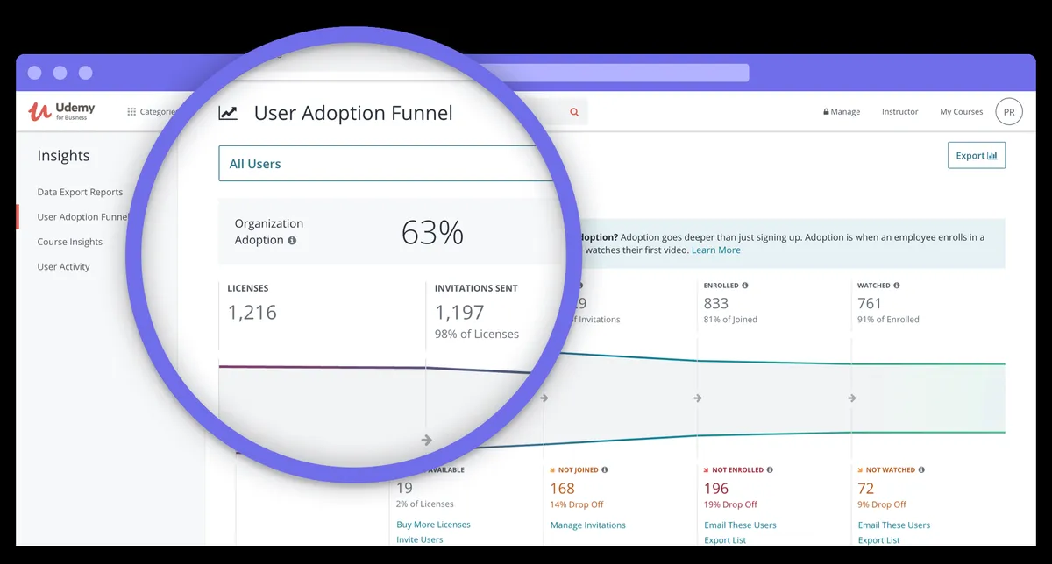The width and height of the screenshot is (1052, 564).
Task: Click the Licenses count 1,216
Action: click(252, 312)
